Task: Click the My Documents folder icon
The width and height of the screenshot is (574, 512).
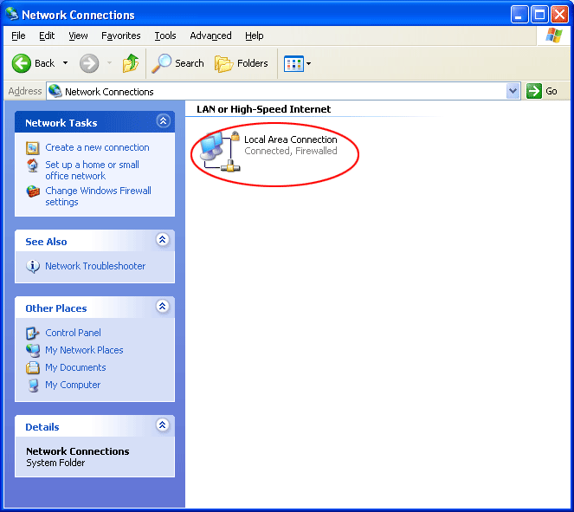Action: [33, 367]
